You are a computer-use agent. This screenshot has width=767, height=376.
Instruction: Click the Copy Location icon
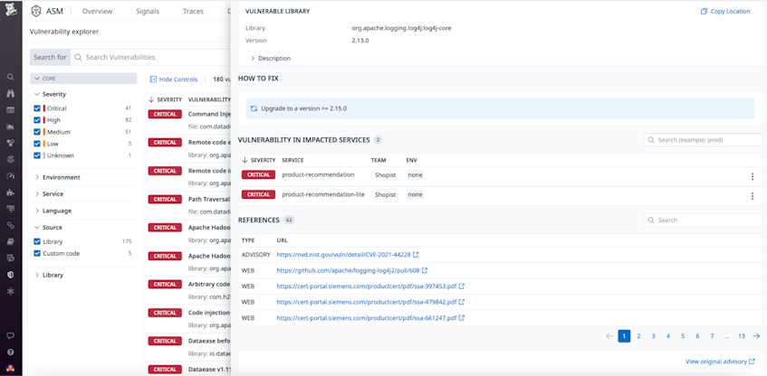[704, 11]
